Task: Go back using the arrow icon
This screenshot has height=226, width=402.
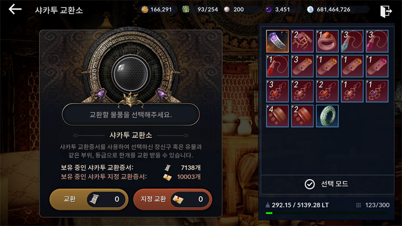Action: tap(15, 10)
